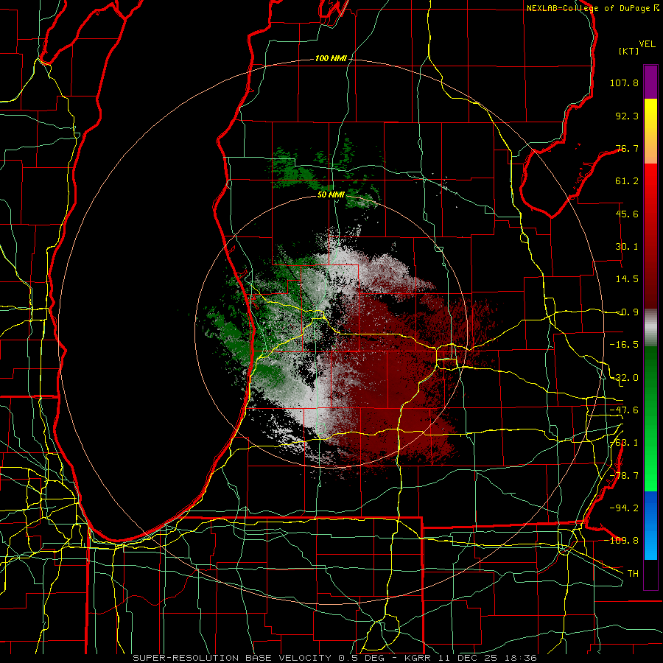Click the TH label on the legend
663x663 pixels.
point(633,574)
